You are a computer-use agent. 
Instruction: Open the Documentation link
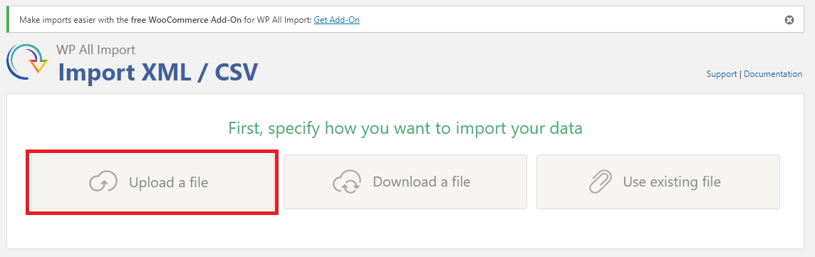pos(773,74)
